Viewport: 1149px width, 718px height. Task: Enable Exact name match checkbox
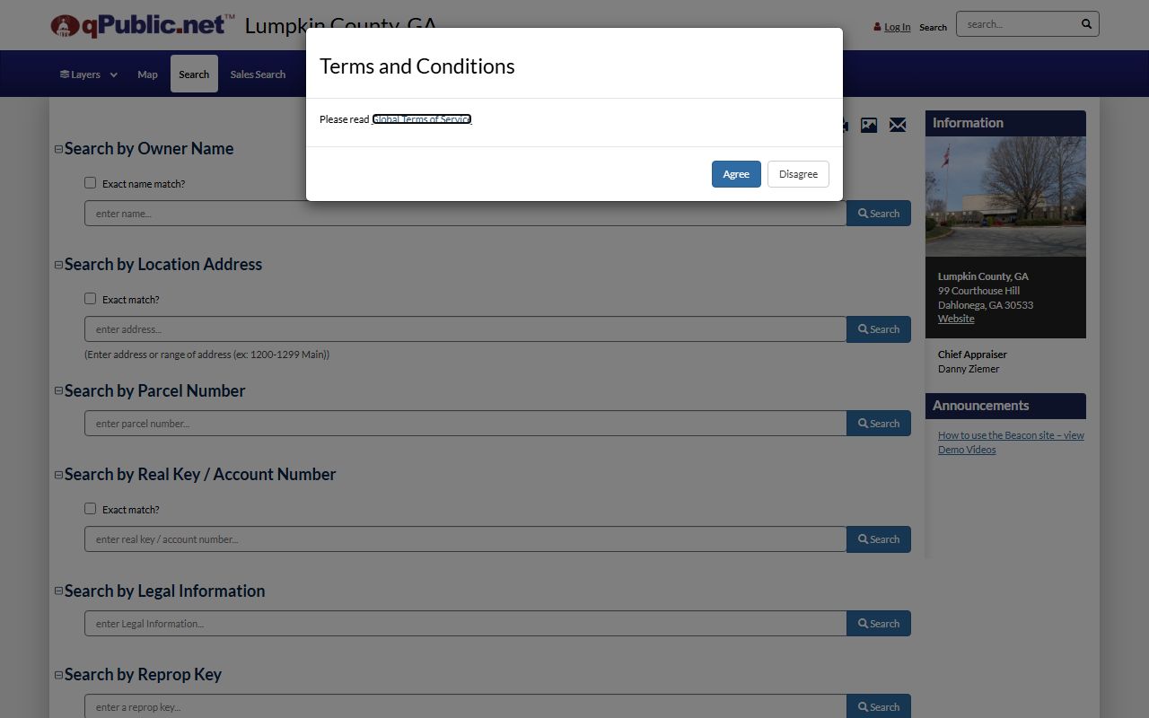[90, 183]
